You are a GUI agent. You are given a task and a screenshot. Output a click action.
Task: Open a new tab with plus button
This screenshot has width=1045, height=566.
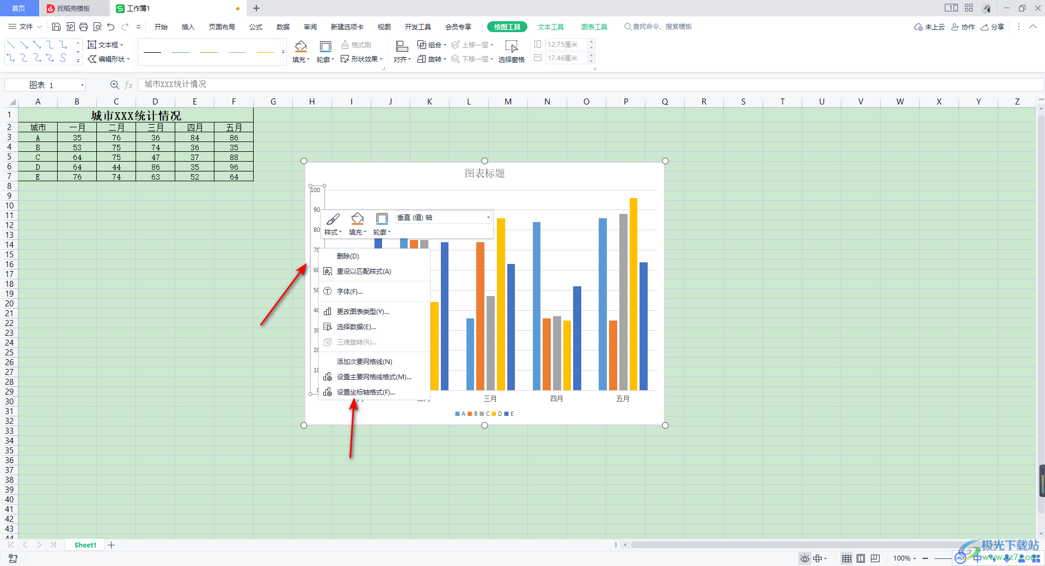point(256,8)
